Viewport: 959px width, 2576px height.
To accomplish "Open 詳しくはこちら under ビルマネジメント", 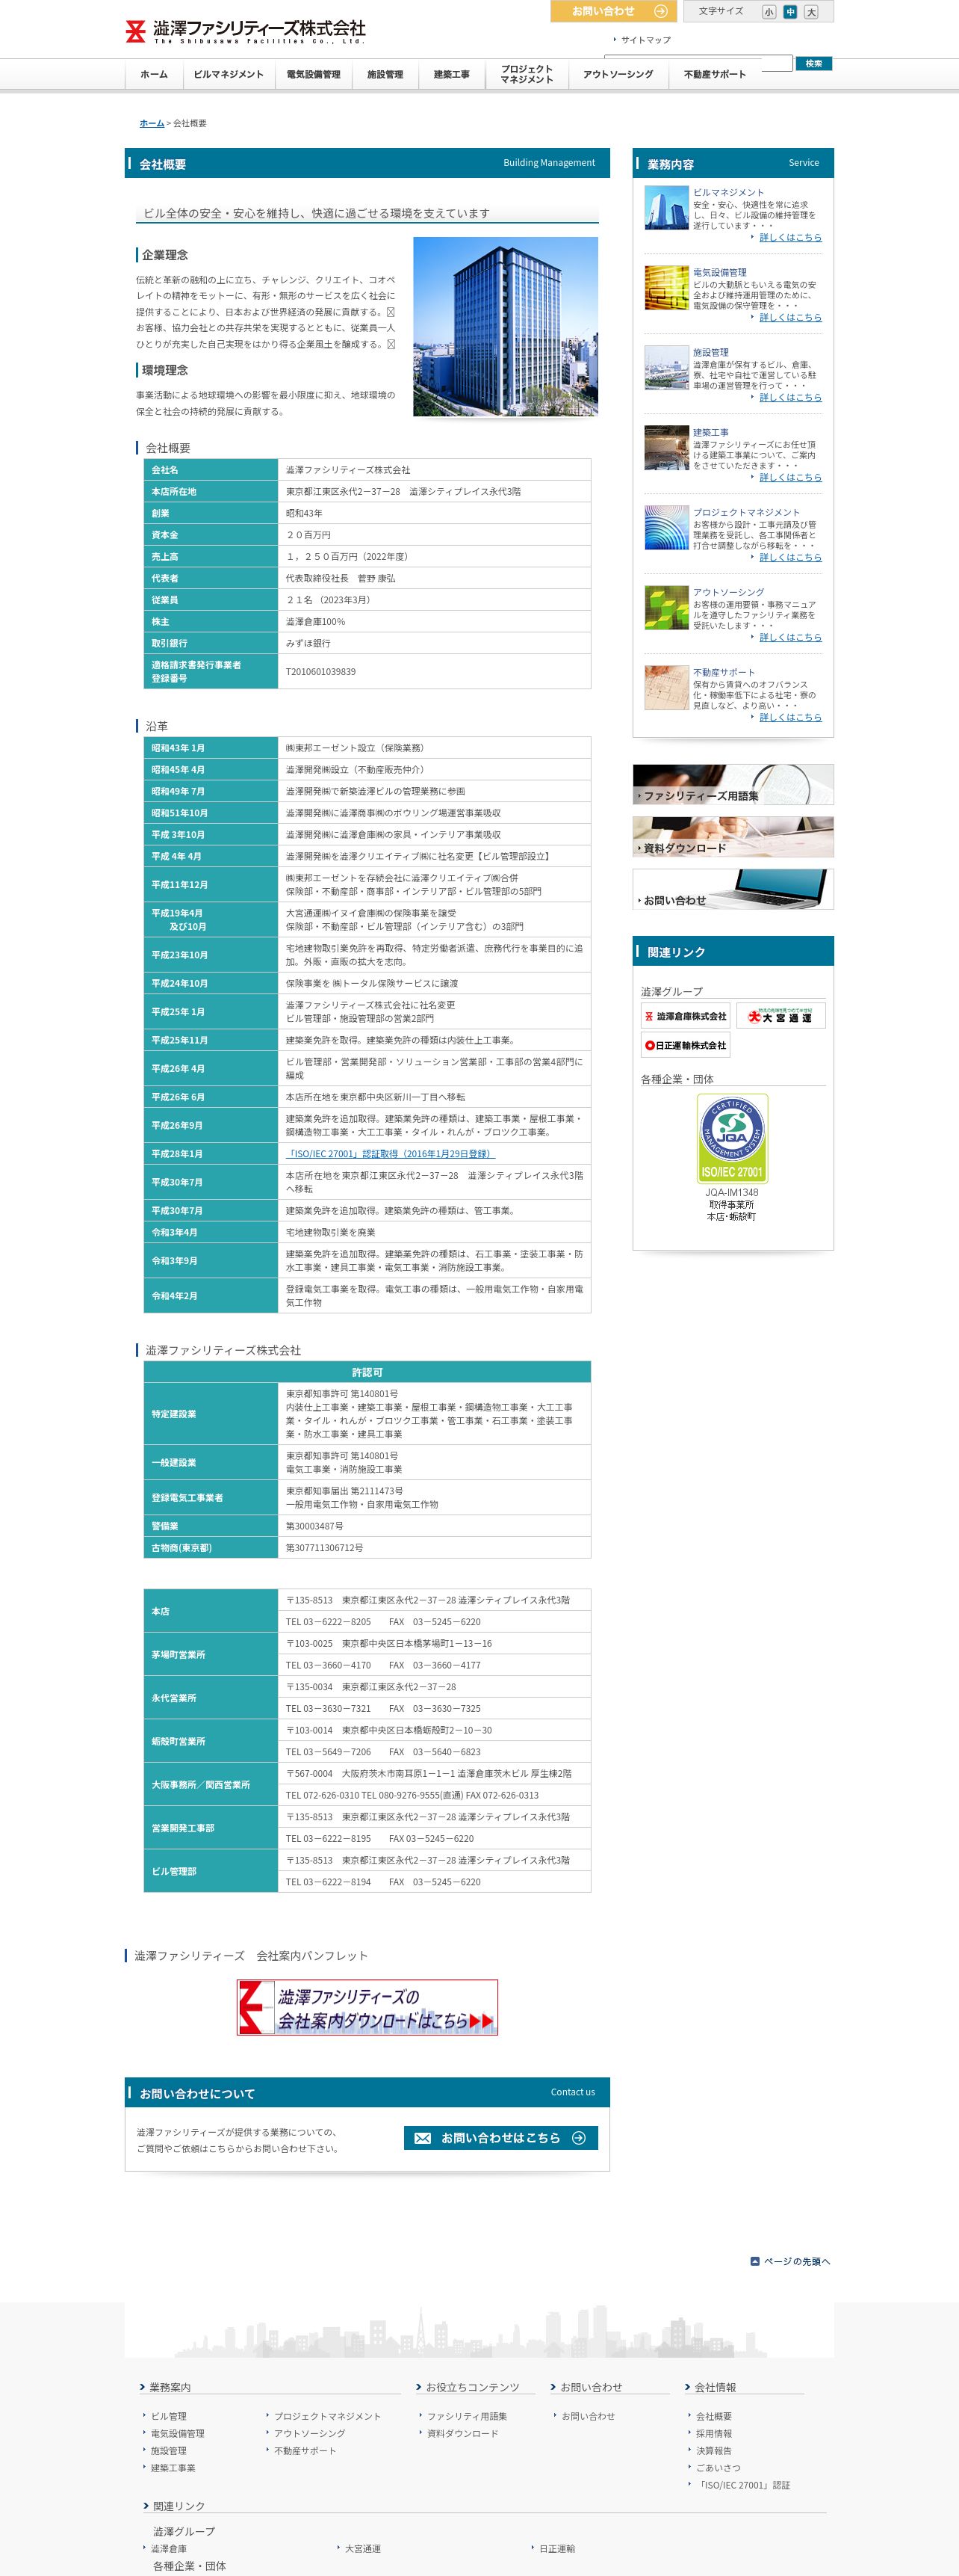I will click(x=790, y=238).
